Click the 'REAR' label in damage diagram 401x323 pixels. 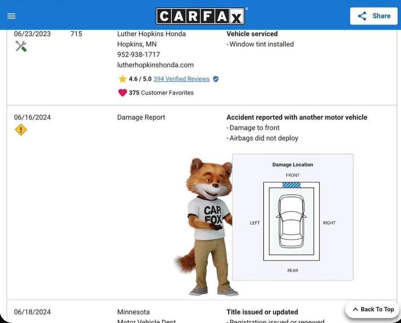coord(293,271)
